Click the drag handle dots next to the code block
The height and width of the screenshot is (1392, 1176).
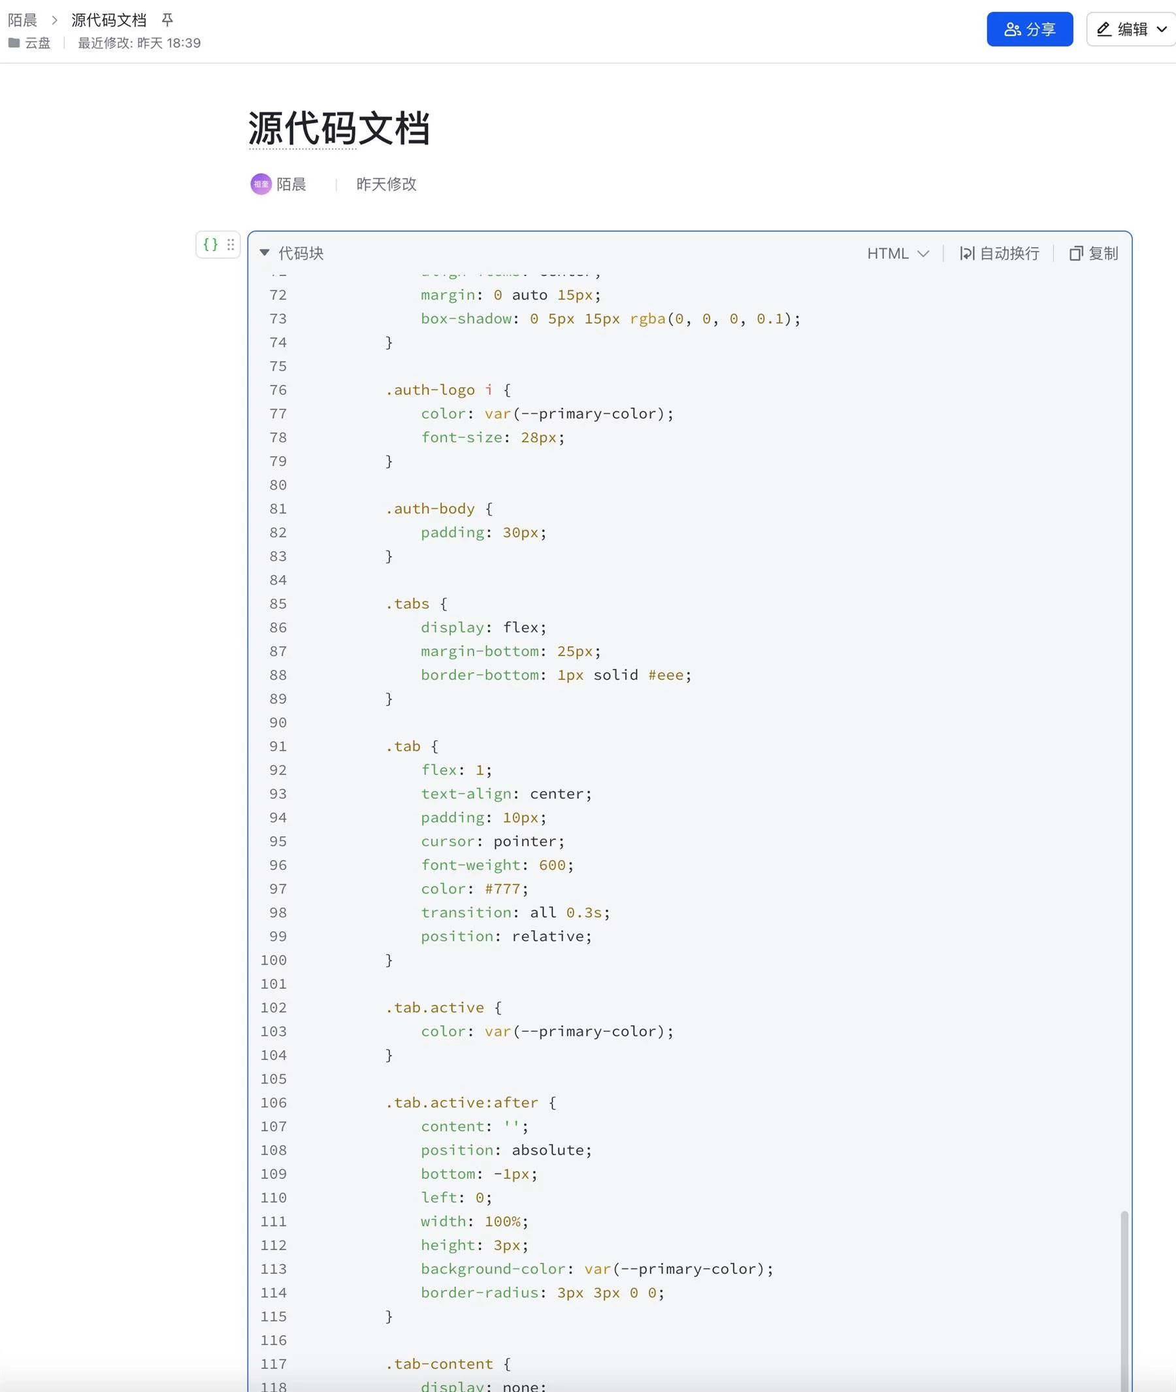click(x=229, y=245)
